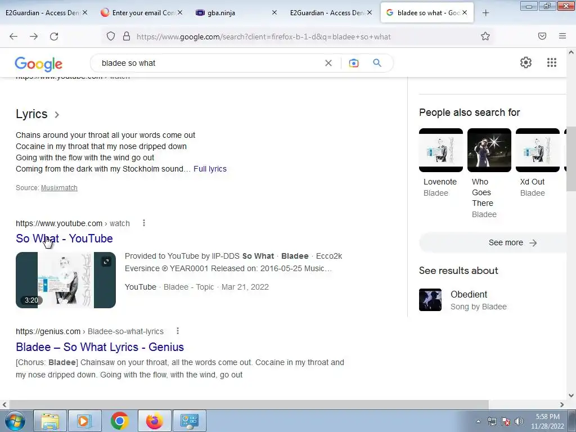Viewport: 576px width, 432px height.
Task: Open the volume speaker tray icon
Action: [x=519, y=421]
